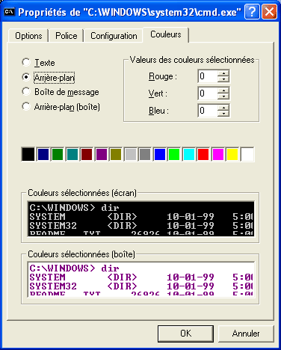Click the Rouge : label
Screen dimensions: 281x350
pyautogui.click(x=163, y=76)
